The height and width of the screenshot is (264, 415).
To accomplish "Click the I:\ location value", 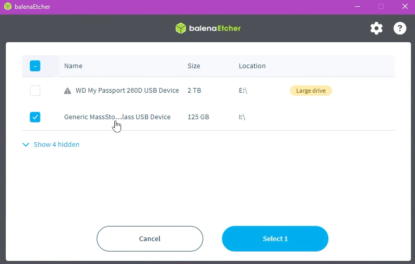I will pos(242,117).
